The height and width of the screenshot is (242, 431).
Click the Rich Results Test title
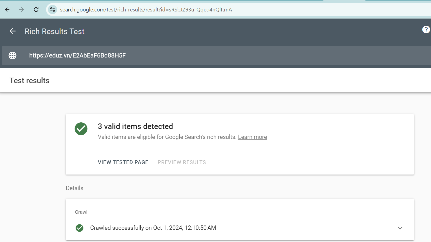coord(54,31)
